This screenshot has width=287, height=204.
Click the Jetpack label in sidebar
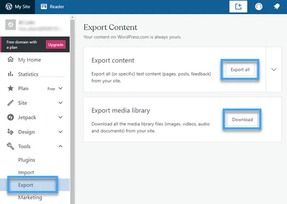[x=27, y=117]
